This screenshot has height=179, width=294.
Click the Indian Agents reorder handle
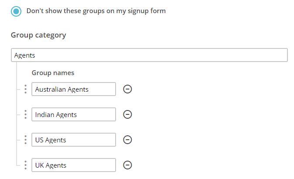click(x=25, y=114)
